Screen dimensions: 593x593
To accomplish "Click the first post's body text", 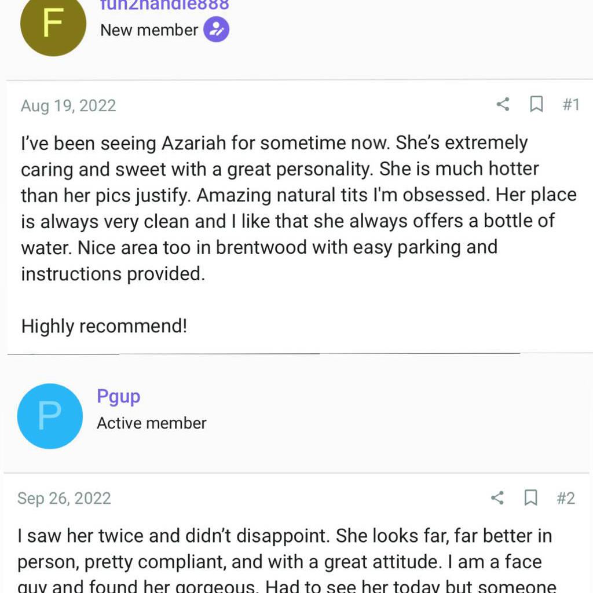I will click(290, 195).
